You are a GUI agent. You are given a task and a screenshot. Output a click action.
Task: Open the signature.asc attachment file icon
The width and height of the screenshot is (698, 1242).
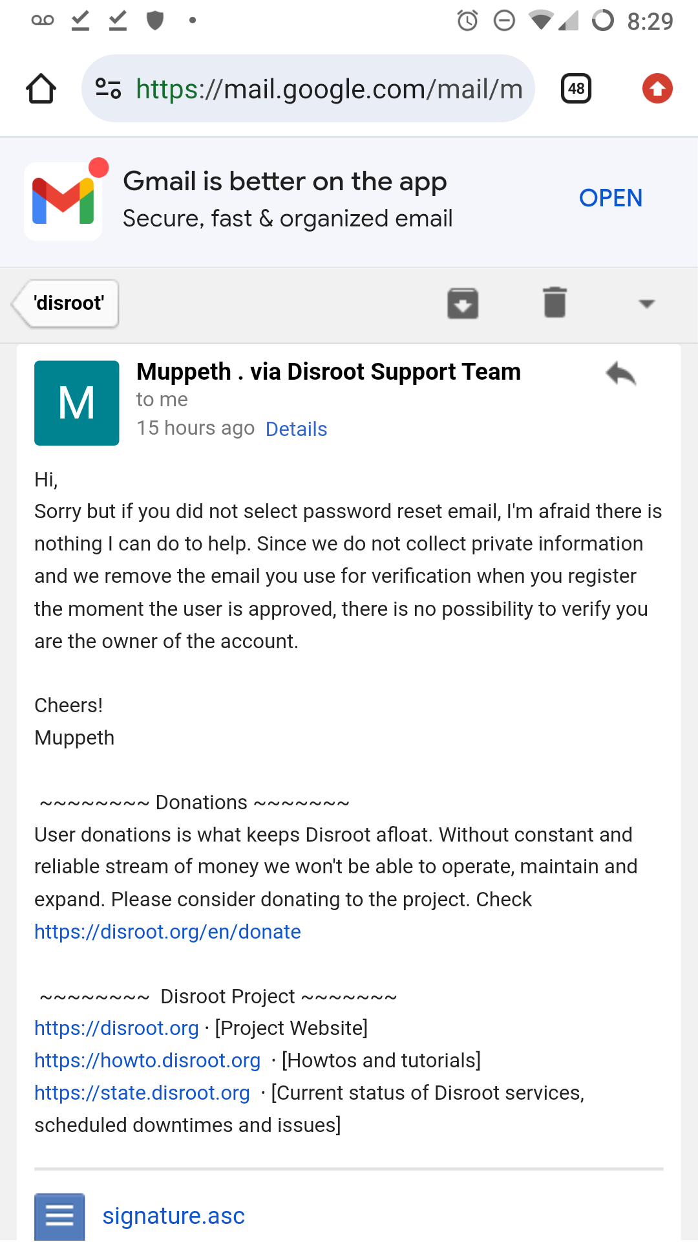point(59,1216)
